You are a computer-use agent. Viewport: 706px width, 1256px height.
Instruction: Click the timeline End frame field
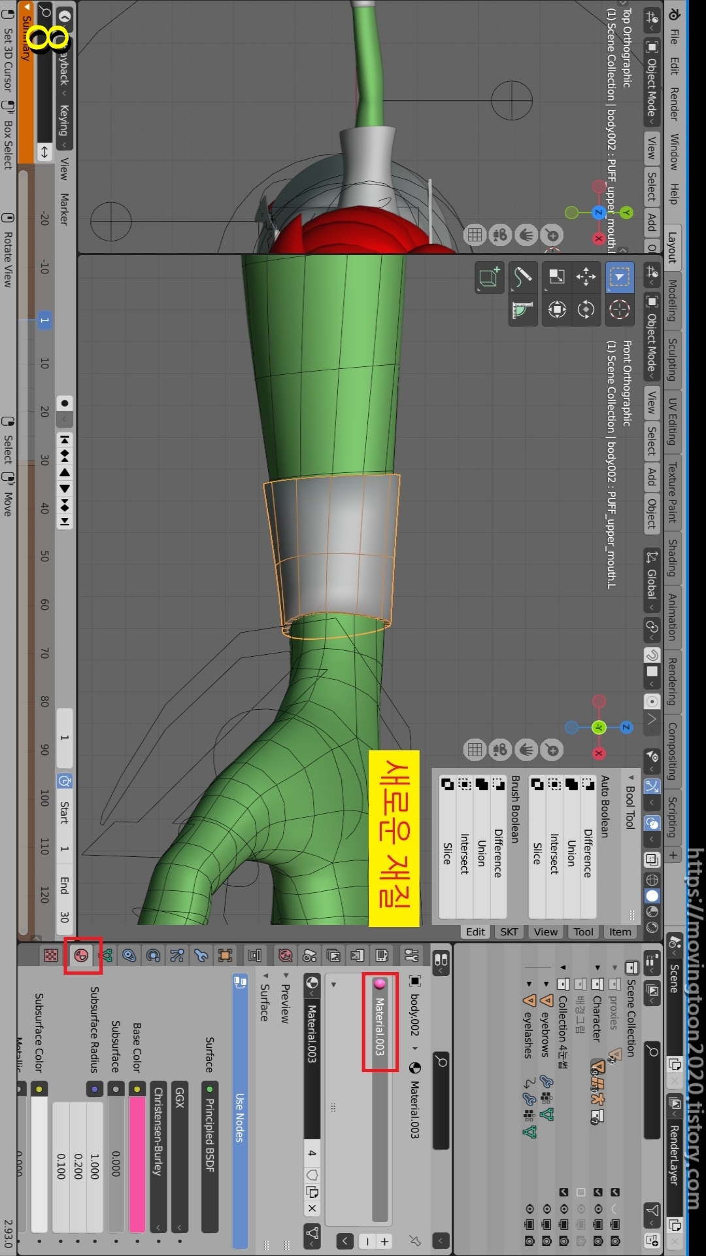click(x=64, y=901)
